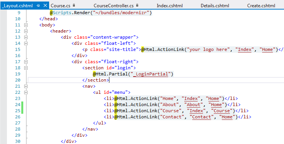Click line number 9 in the gutter
The width and height of the screenshot is (284, 144).
coord(19,13)
